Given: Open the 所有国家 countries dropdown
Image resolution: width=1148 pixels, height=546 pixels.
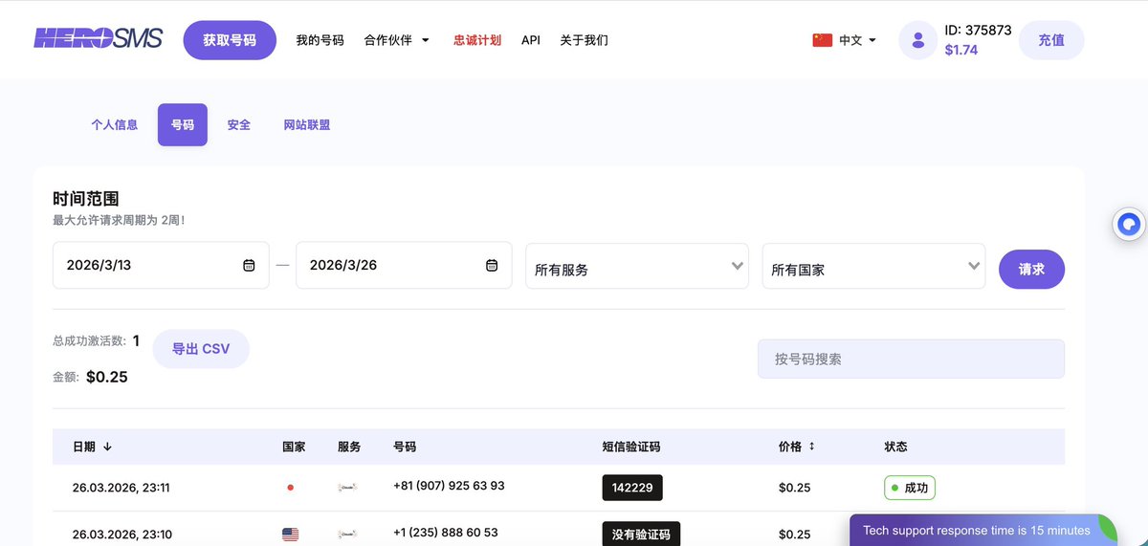Looking at the screenshot, I should (873, 266).
